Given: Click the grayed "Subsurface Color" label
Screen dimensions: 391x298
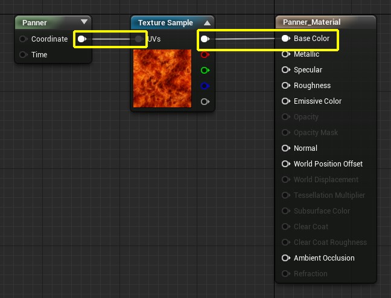Looking at the screenshot, I should 322,211.
